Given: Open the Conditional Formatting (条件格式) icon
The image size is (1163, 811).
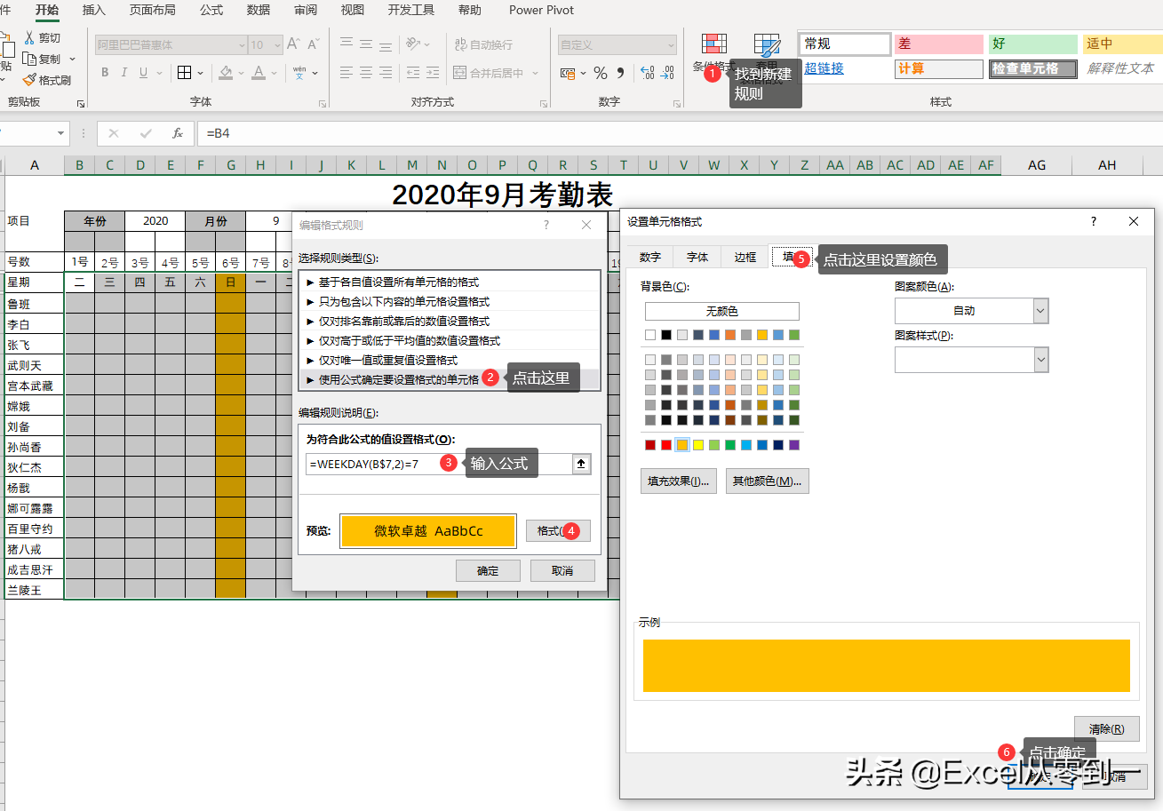Looking at the screenshot, I should pyautogui.click(x=713, y=44).
